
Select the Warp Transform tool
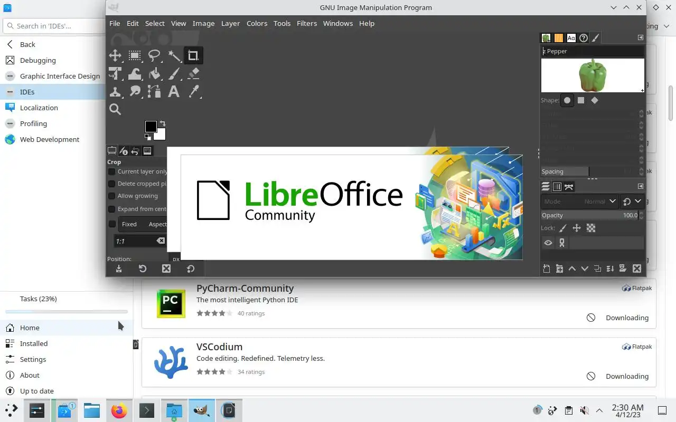135,73
